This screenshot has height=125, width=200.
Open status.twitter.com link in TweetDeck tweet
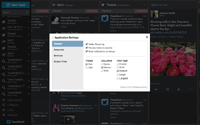(x=128, y=27)
